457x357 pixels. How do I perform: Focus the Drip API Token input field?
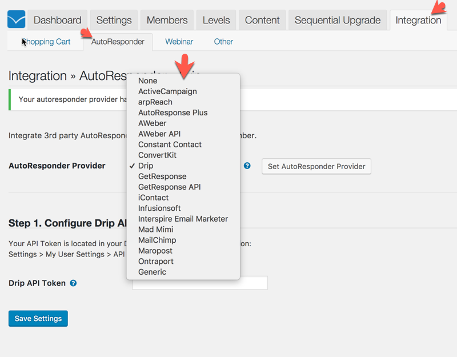pyautogui.click(x=199, y=283)
